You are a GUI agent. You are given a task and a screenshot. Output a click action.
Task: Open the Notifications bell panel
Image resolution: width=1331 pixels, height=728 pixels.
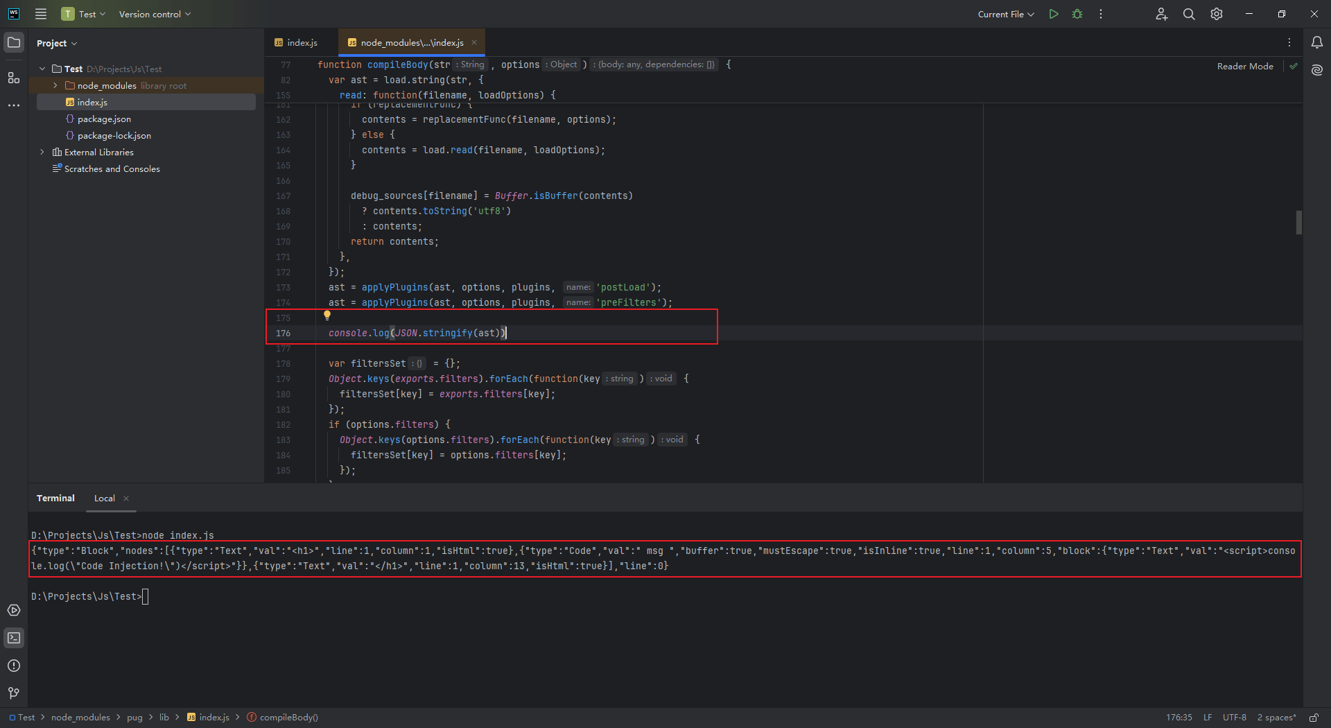coord(1316,42)
